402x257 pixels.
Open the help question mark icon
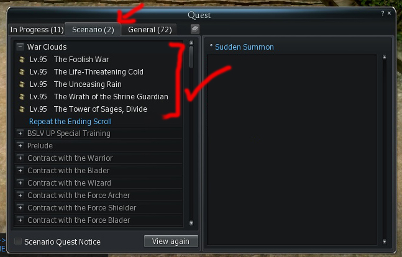coord(383,13)
